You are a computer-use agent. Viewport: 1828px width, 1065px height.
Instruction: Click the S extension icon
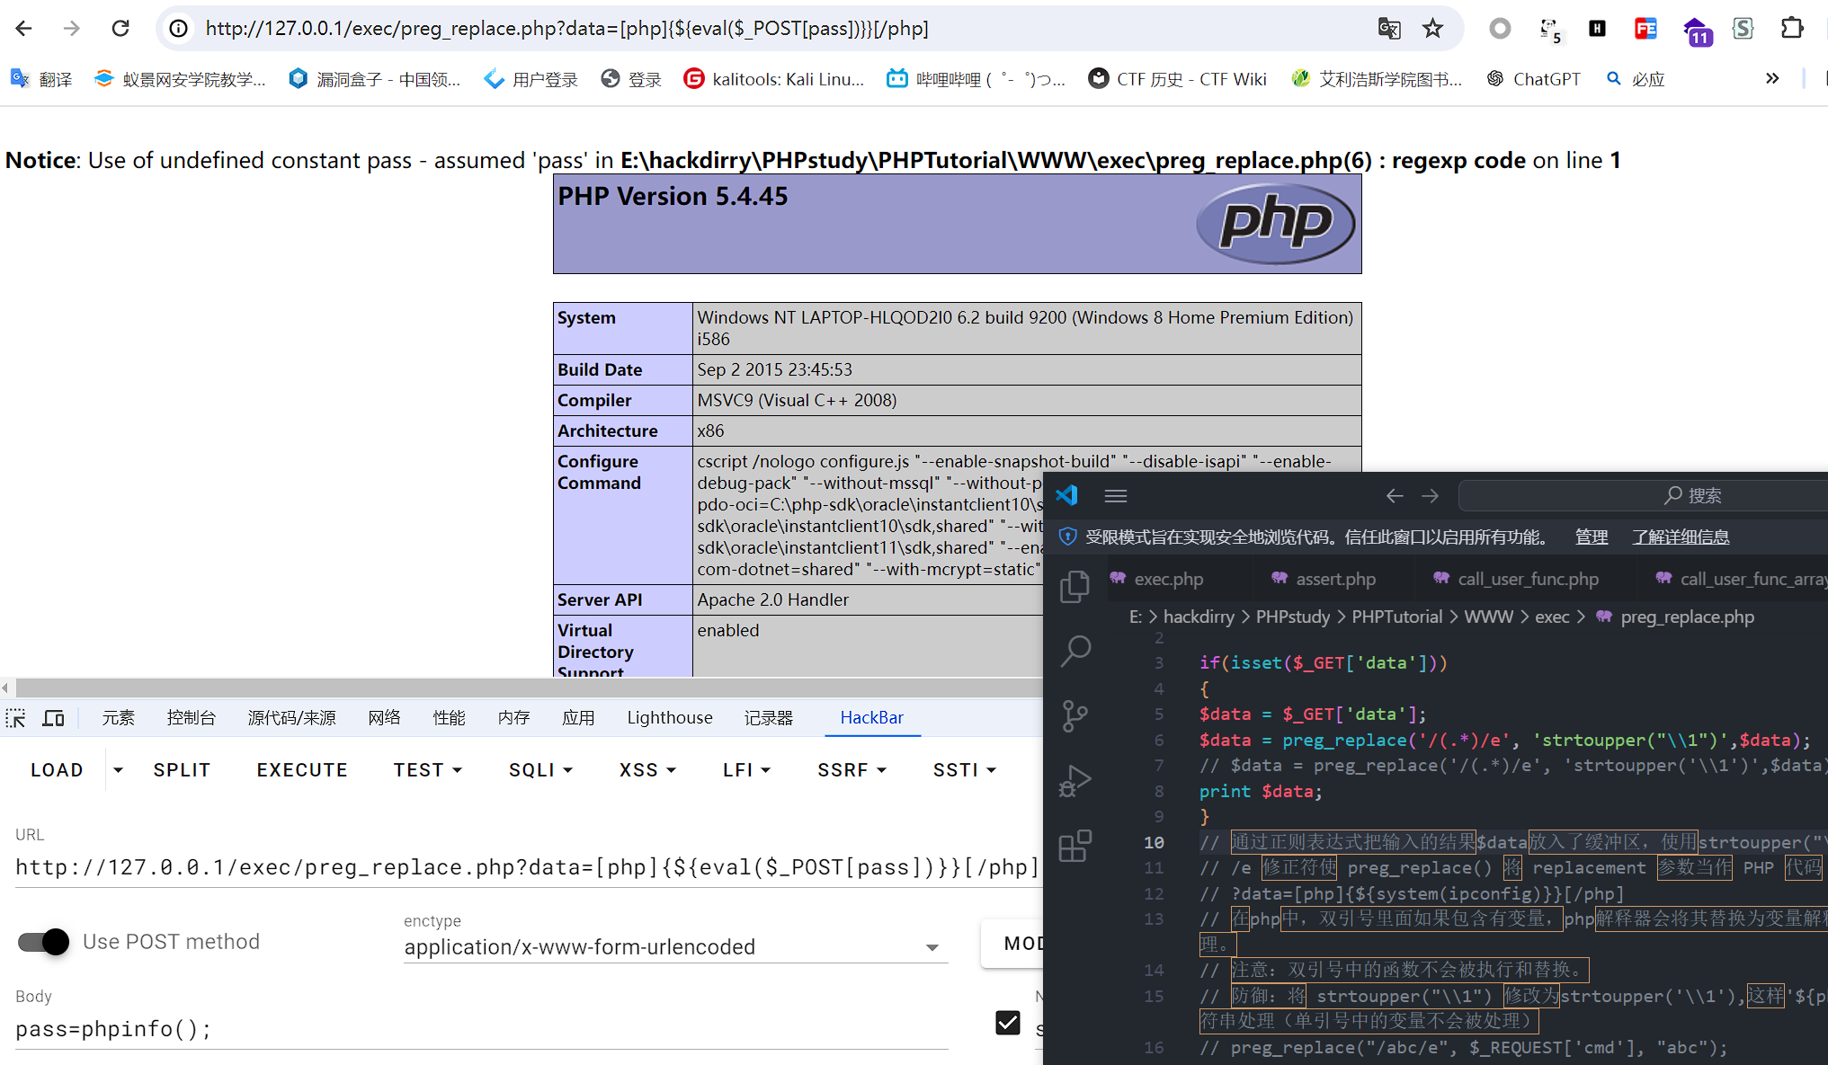(x=1743, y=29)
